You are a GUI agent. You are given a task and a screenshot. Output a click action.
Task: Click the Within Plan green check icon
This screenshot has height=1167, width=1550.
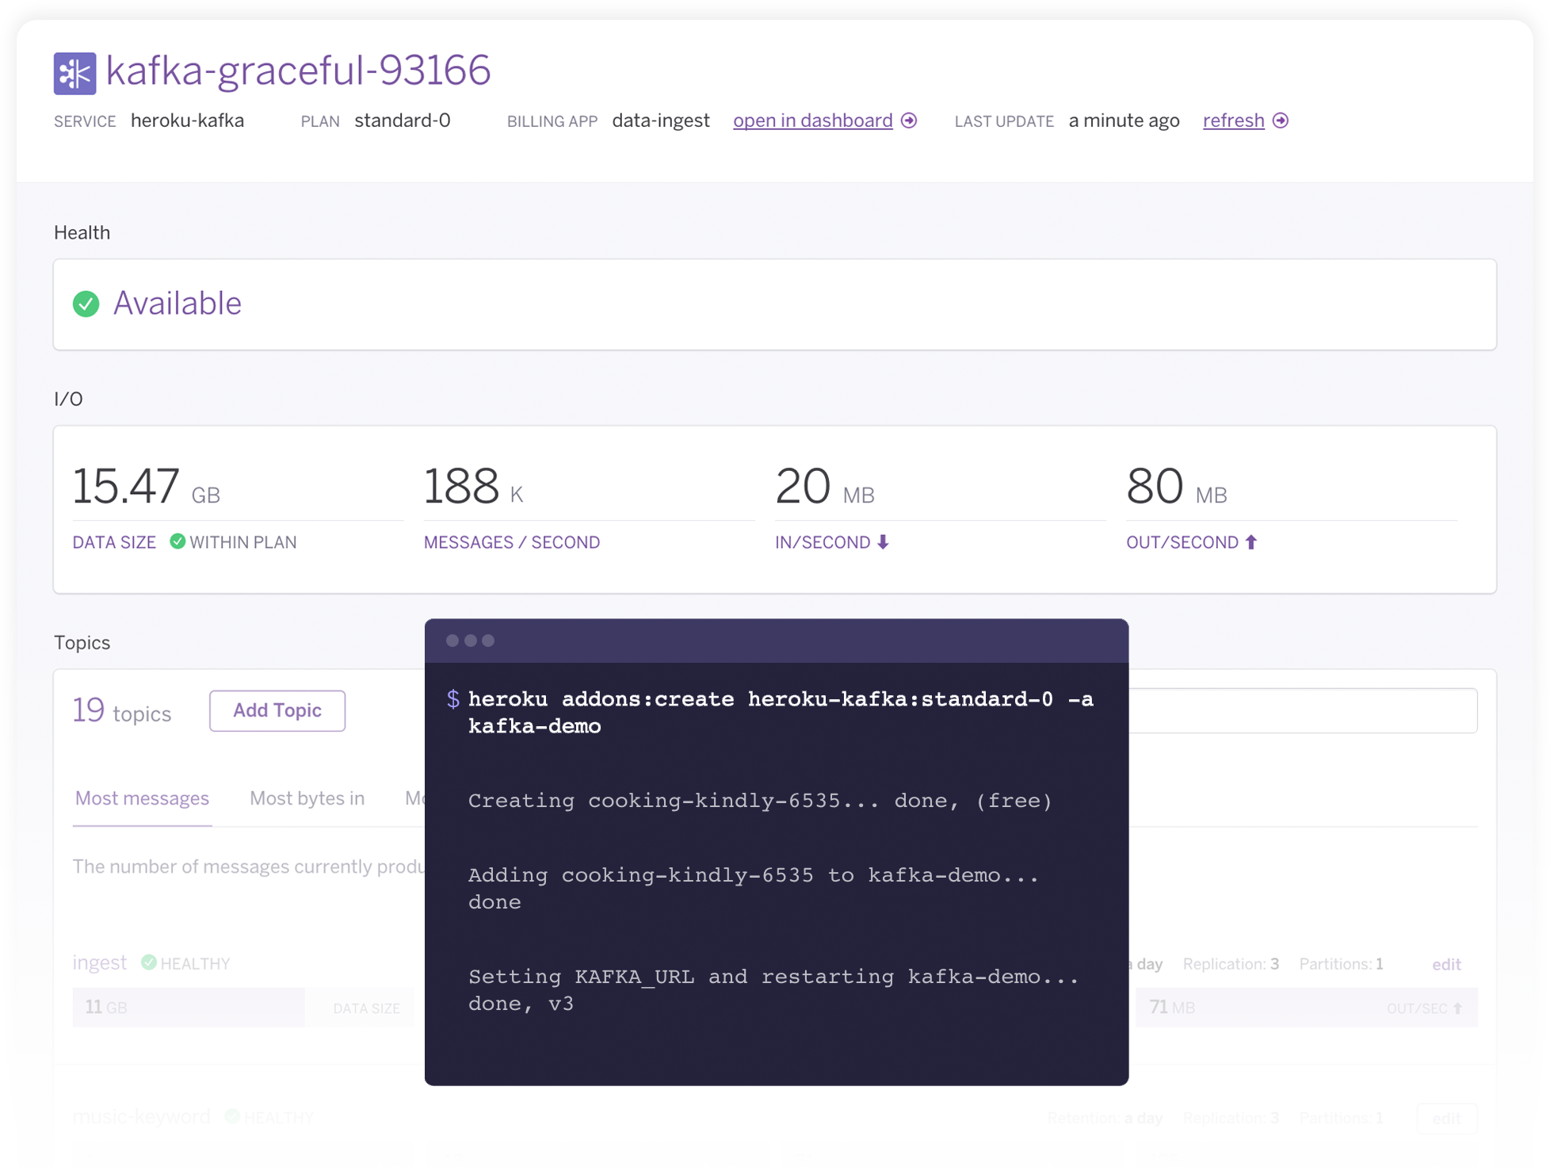(178, 541)
